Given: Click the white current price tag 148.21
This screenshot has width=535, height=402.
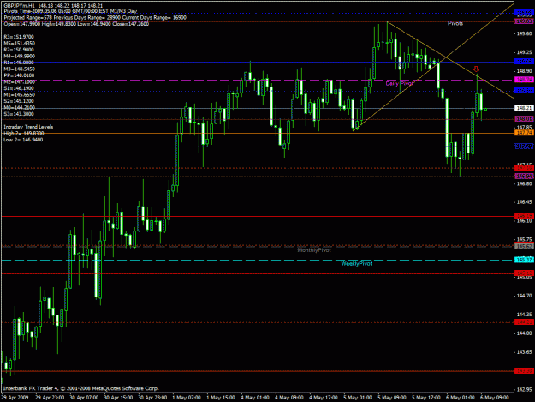Looking at the screenshot, I should 524,108.
